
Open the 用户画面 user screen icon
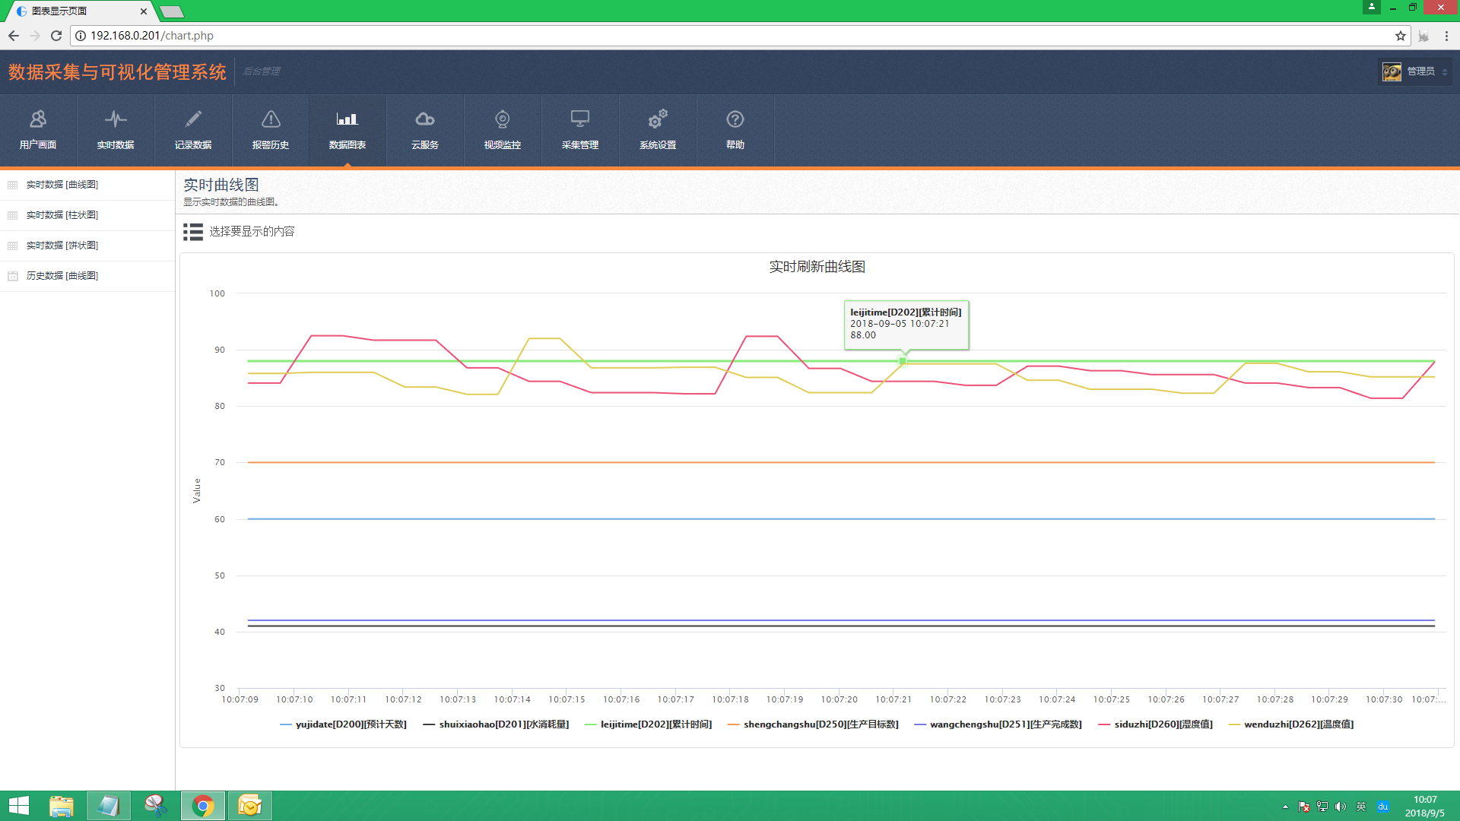click(x=38, y=119)
